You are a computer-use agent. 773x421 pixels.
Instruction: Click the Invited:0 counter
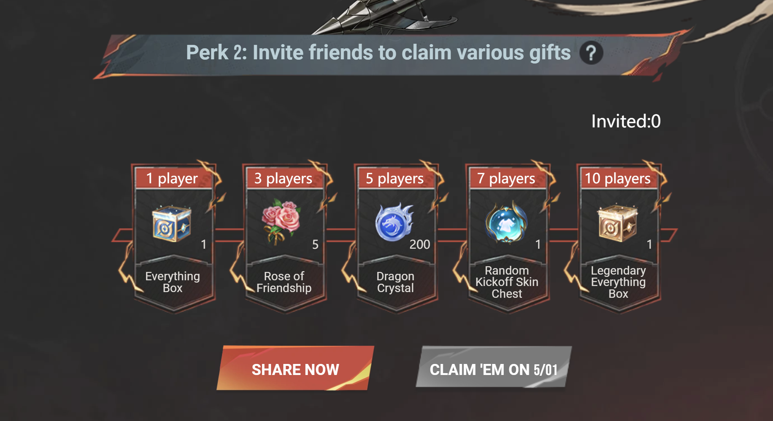tap(626, 121)
